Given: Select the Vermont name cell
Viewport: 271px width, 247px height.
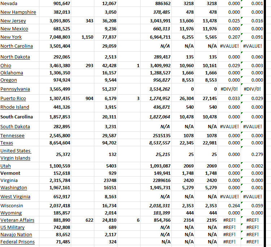Looking at the screenshot, I should (10, 173).
